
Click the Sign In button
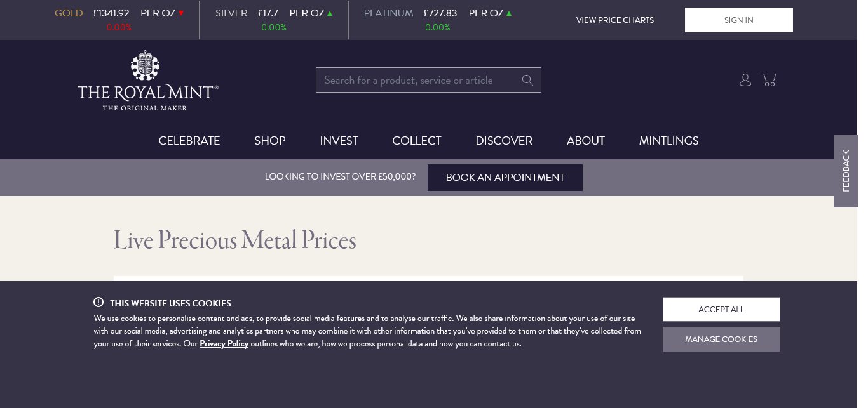click(738, 20)
